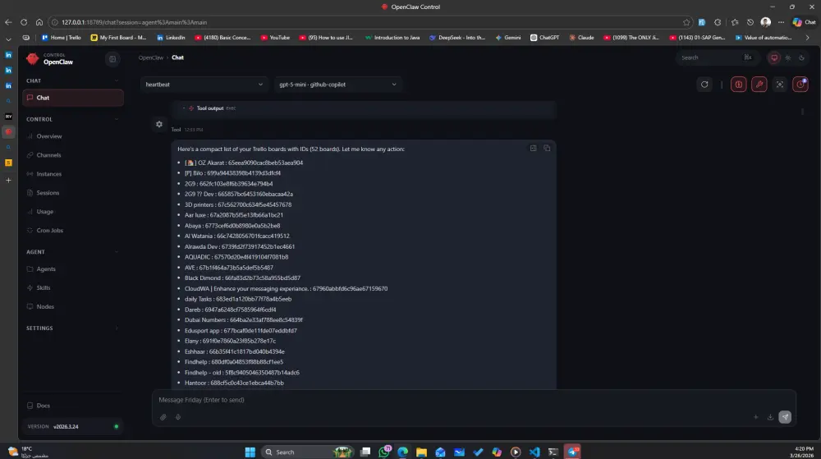Open the Copilot Chat button in browser
821x459 pixels.
pyautogui.click(x=805, y=22)
